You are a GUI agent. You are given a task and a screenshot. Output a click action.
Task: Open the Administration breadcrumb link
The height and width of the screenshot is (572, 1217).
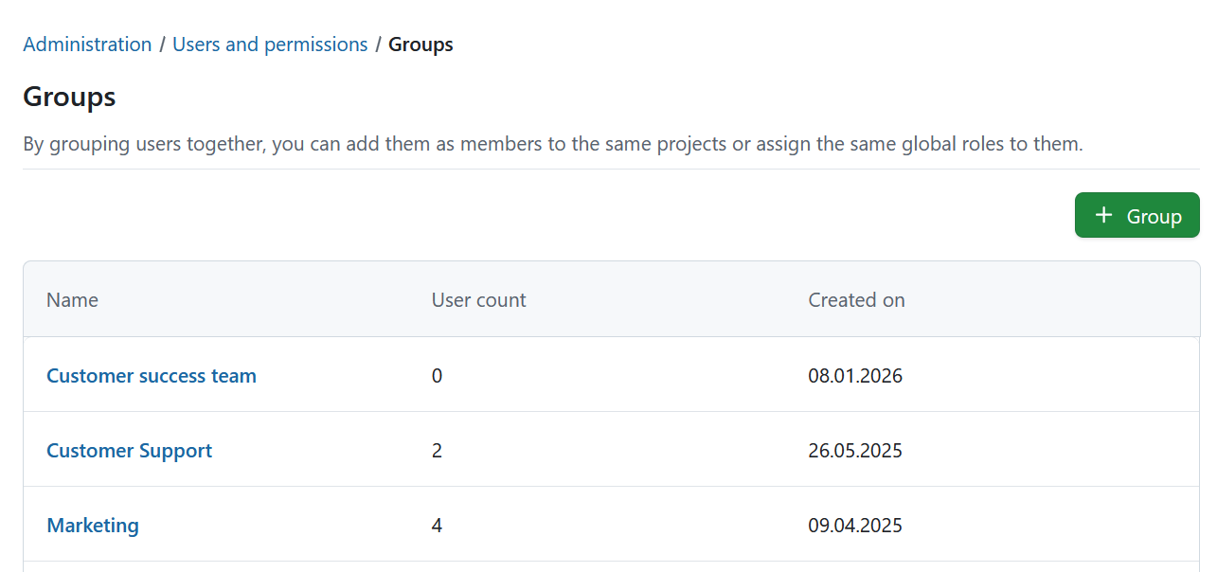[x=87, y=44]
